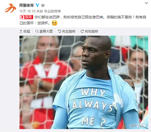Click the membership crown icon
The height and width of the screenshot is (132, 151).
pyautogui.click(x=43, y=5)
